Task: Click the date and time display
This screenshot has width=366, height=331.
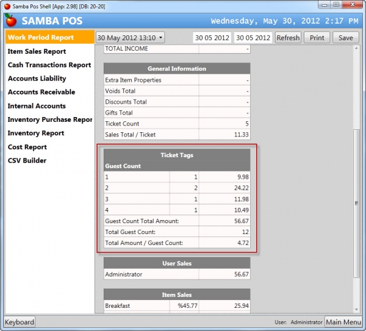Action: point(284,21)
